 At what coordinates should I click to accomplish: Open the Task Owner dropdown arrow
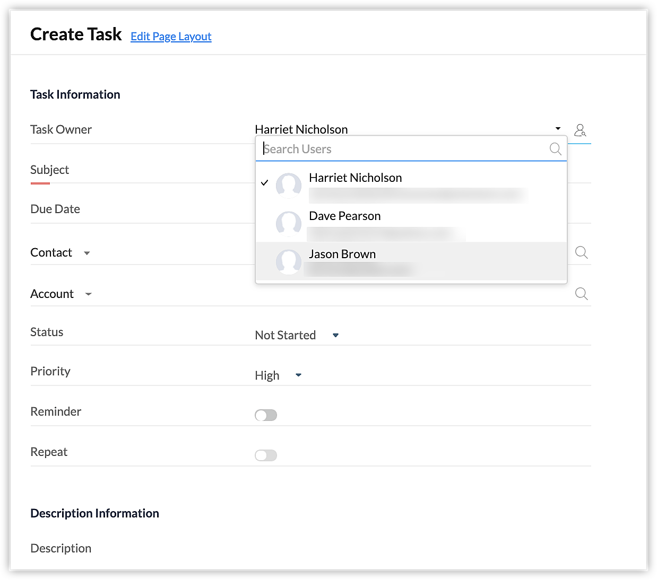558,129
